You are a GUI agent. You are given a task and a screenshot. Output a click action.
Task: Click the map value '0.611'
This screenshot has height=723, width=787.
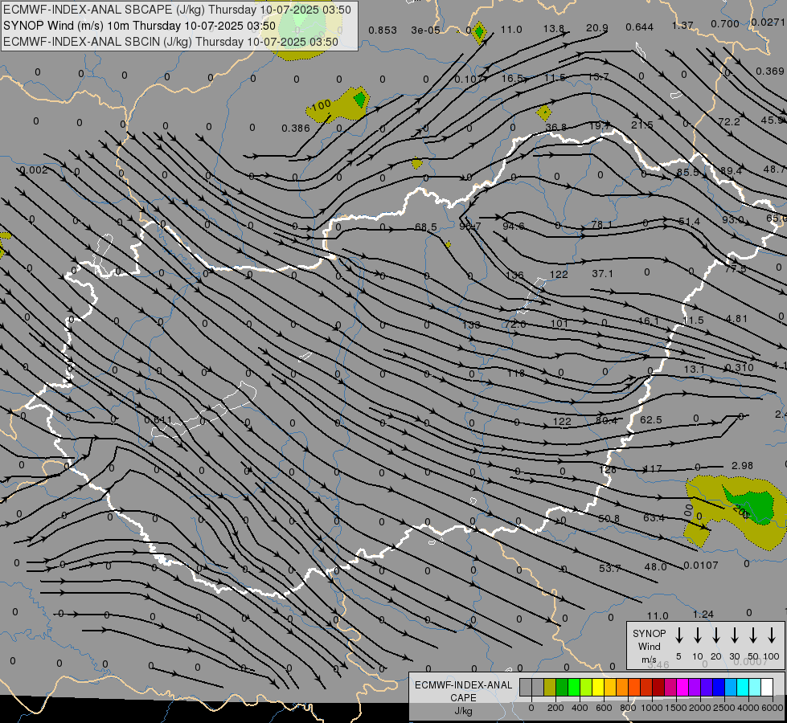[158, 420]
